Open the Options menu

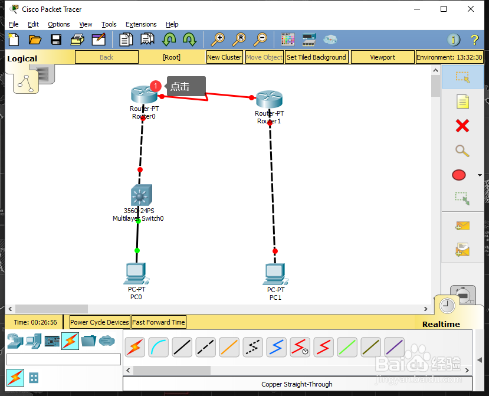pos(58,24)
